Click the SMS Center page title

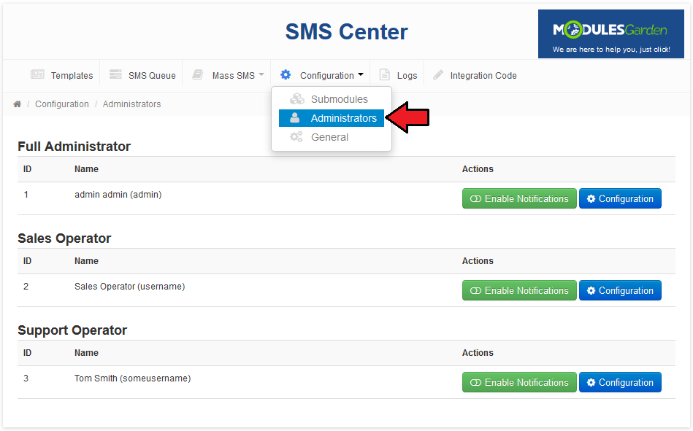click(x=346, y=32)
